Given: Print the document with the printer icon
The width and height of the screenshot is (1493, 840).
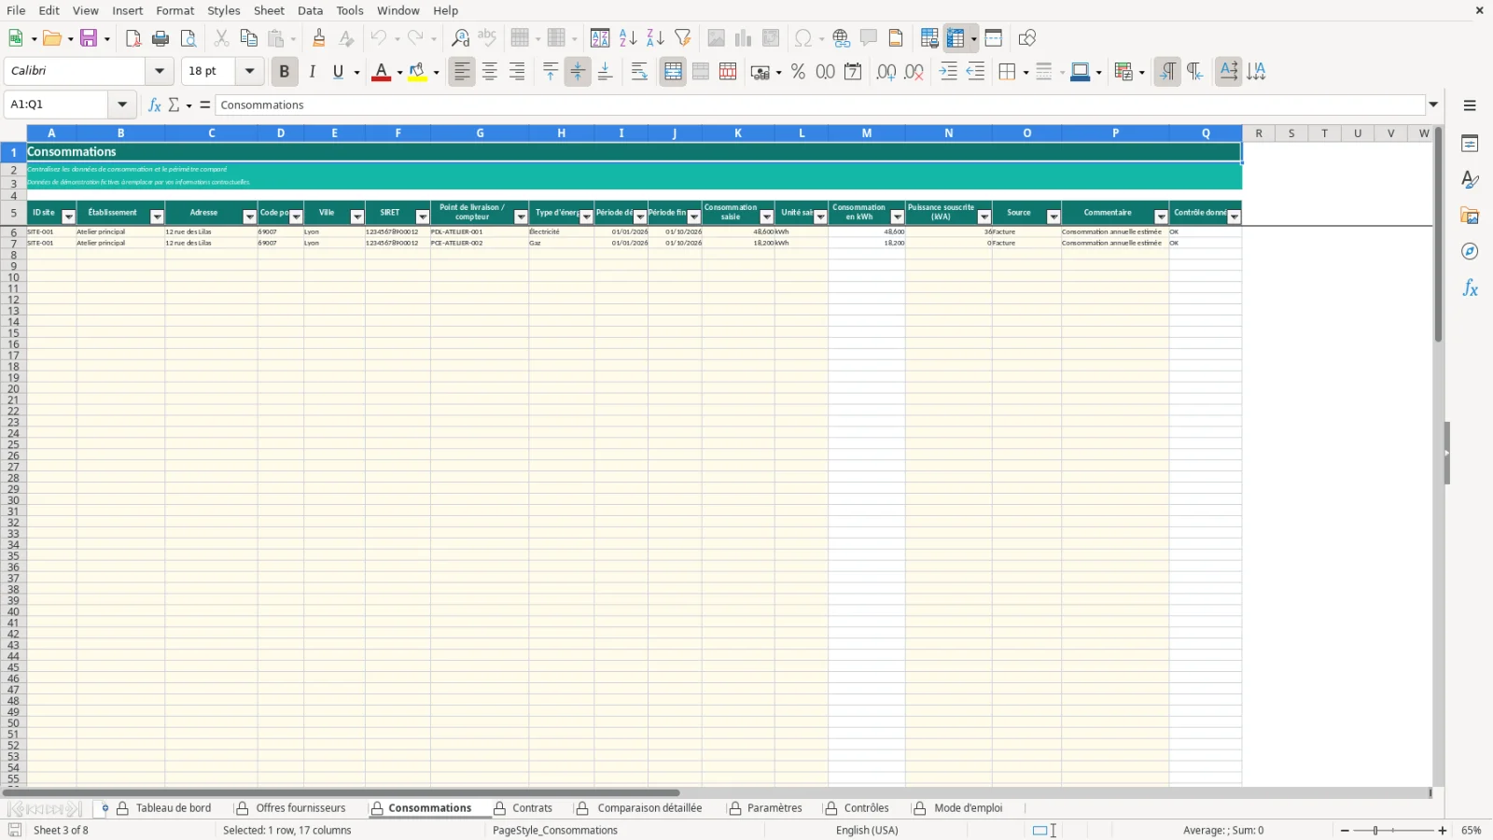Looking at the screenshot, I should [160, 38].
